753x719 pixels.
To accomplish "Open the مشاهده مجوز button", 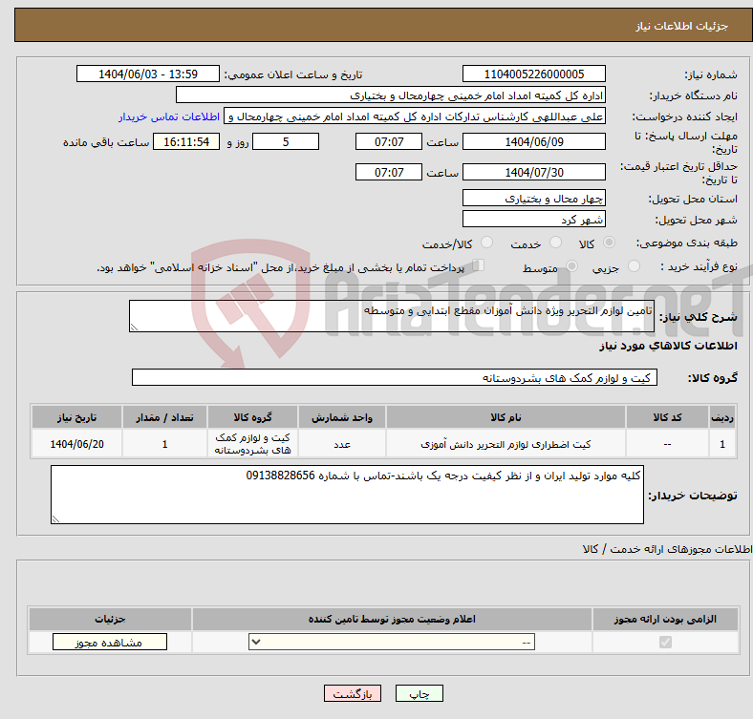I will 110,643.
